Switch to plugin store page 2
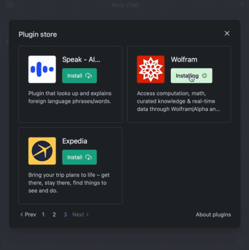249x250 pixels. pyautogui.click(x=54, y=215)
